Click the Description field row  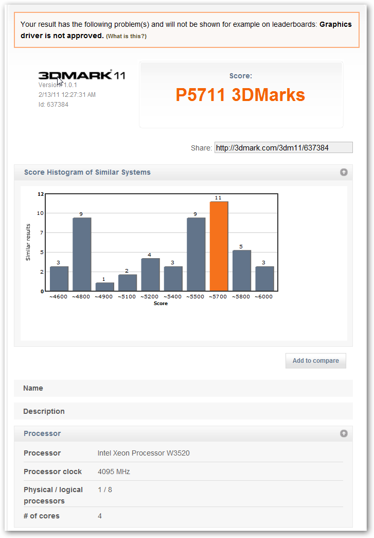point(183,411)
